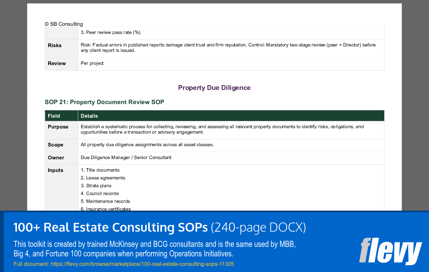Open the full document link to flevy.com
The height and width of the screenshot is (272, 429).
point(142,264)
